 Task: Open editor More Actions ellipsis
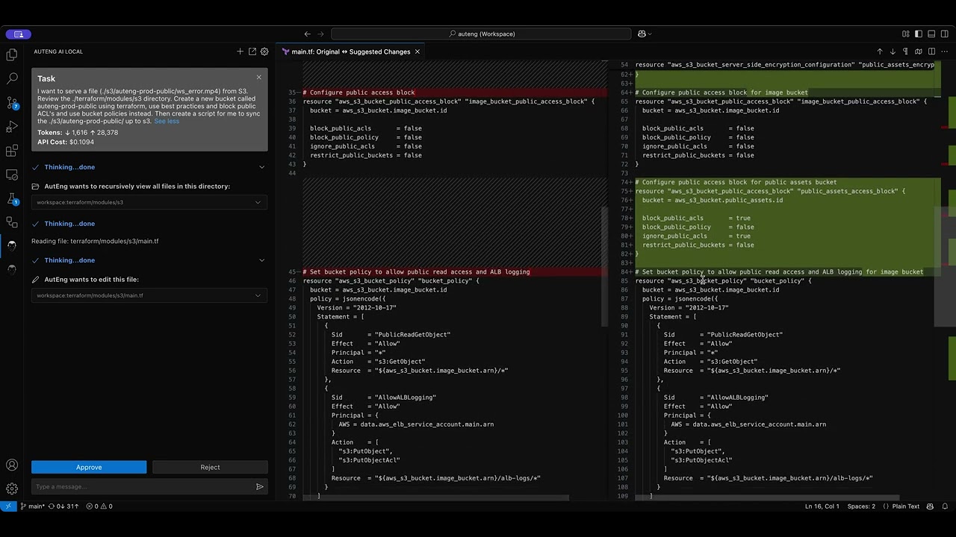[944, 51]
